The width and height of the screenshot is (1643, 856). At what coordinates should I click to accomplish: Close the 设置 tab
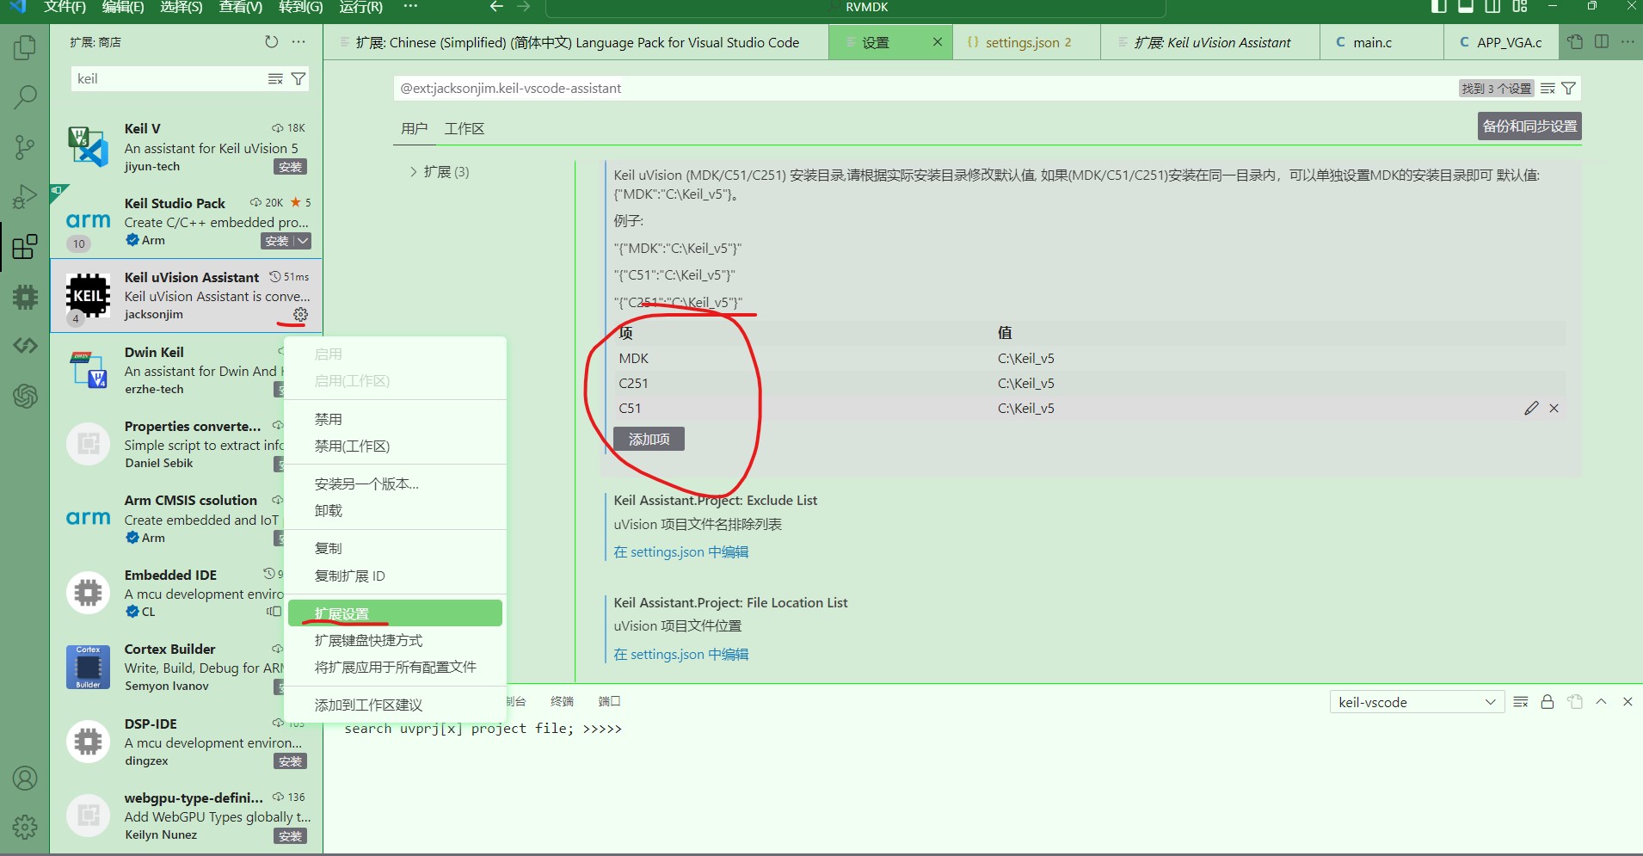pos(937,42)
